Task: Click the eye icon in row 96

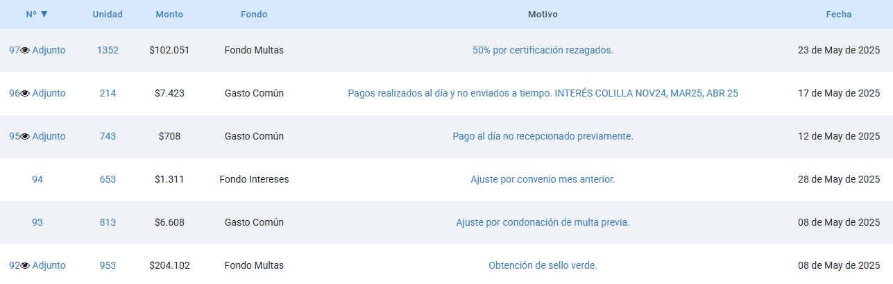Action: [25, 94]
